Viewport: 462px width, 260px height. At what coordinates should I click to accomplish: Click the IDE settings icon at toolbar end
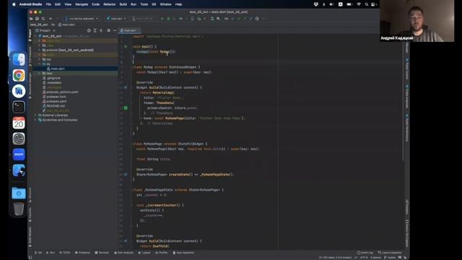pos(257,19)
